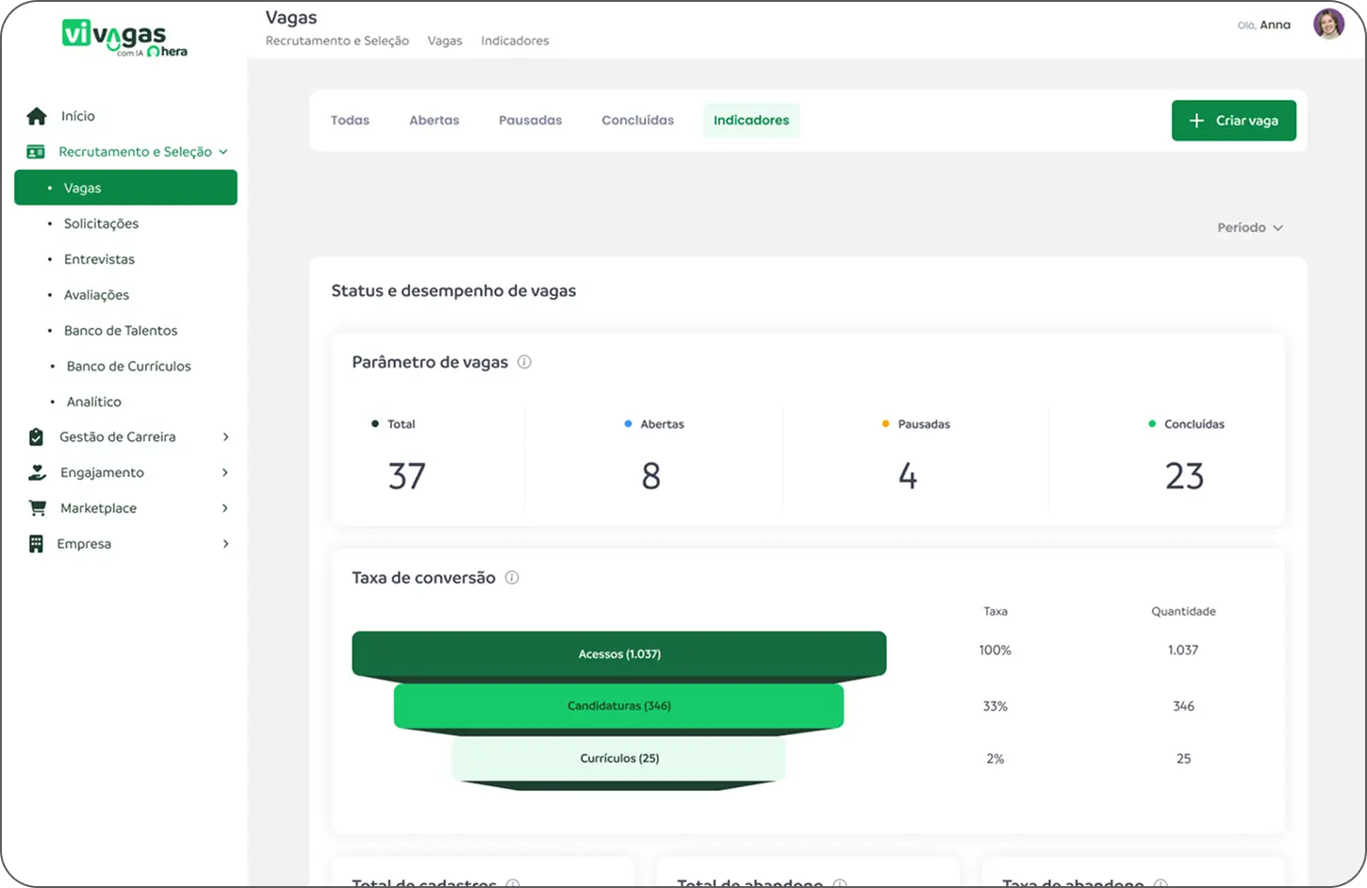1367x888 pixels.
Task: Select the Pausadas tab
Action: [x=530, y=121]
